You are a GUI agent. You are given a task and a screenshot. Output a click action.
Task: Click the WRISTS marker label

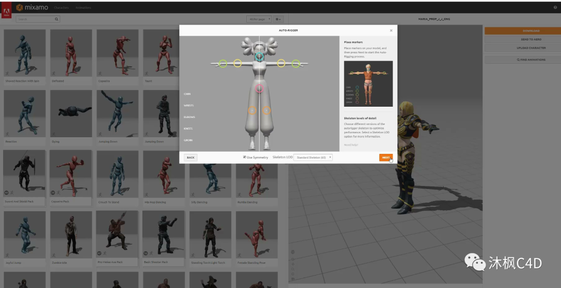click(x=189, y=106)
